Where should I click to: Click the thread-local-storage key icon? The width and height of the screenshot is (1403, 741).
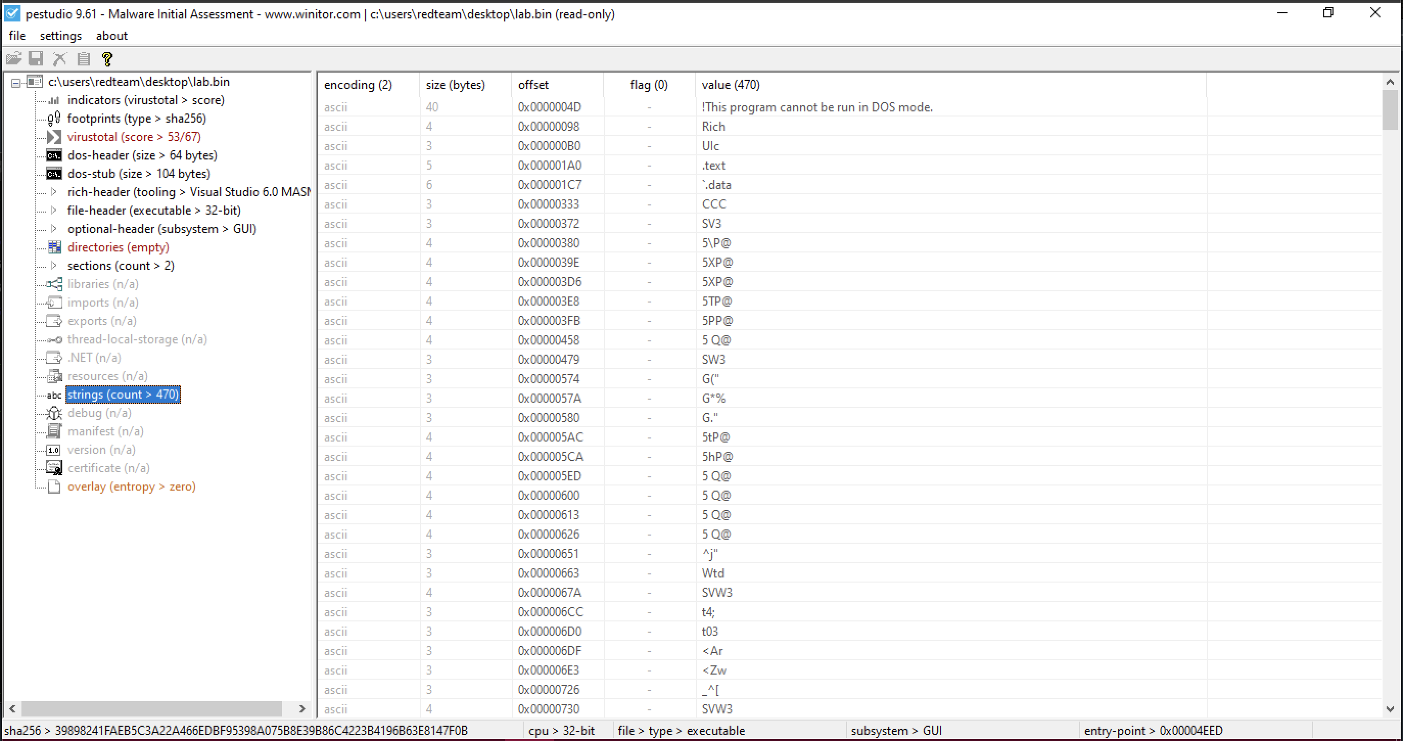click(54, 339)
